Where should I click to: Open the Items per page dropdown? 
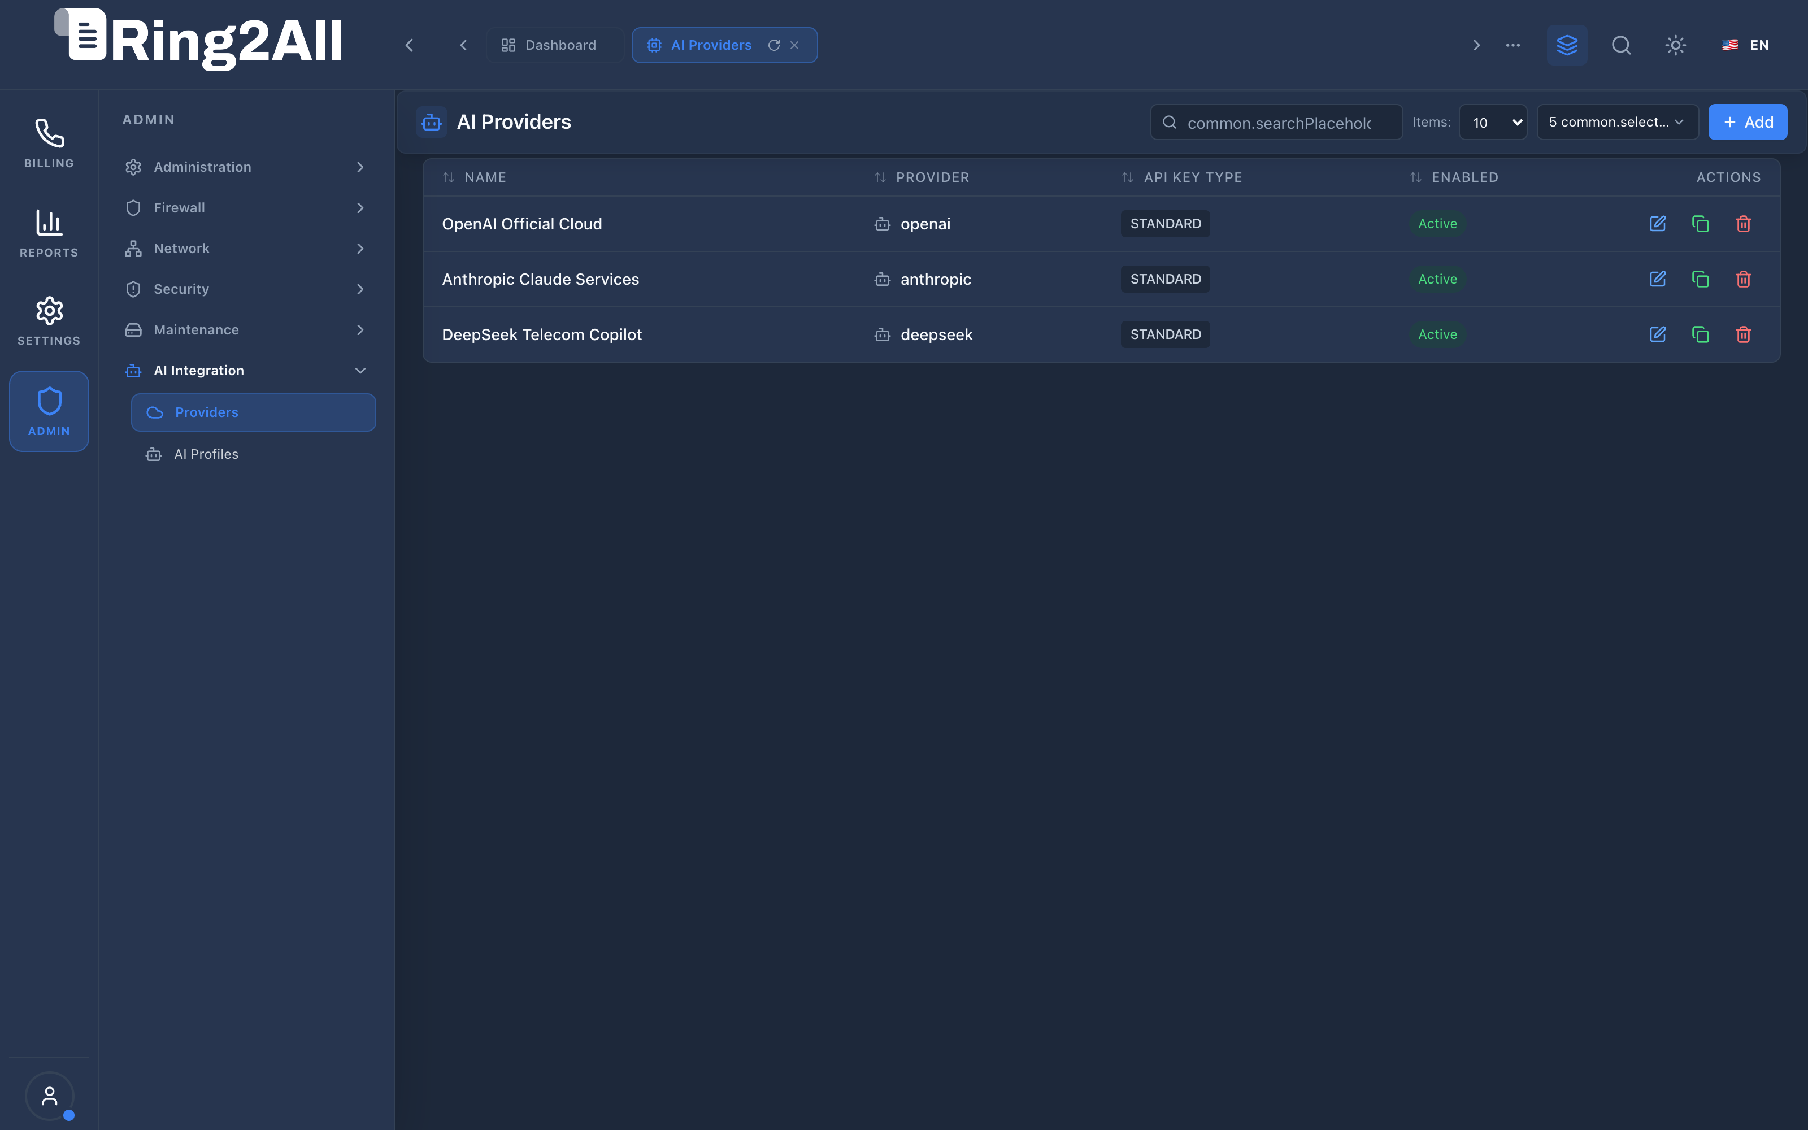tap(1493, 122)
